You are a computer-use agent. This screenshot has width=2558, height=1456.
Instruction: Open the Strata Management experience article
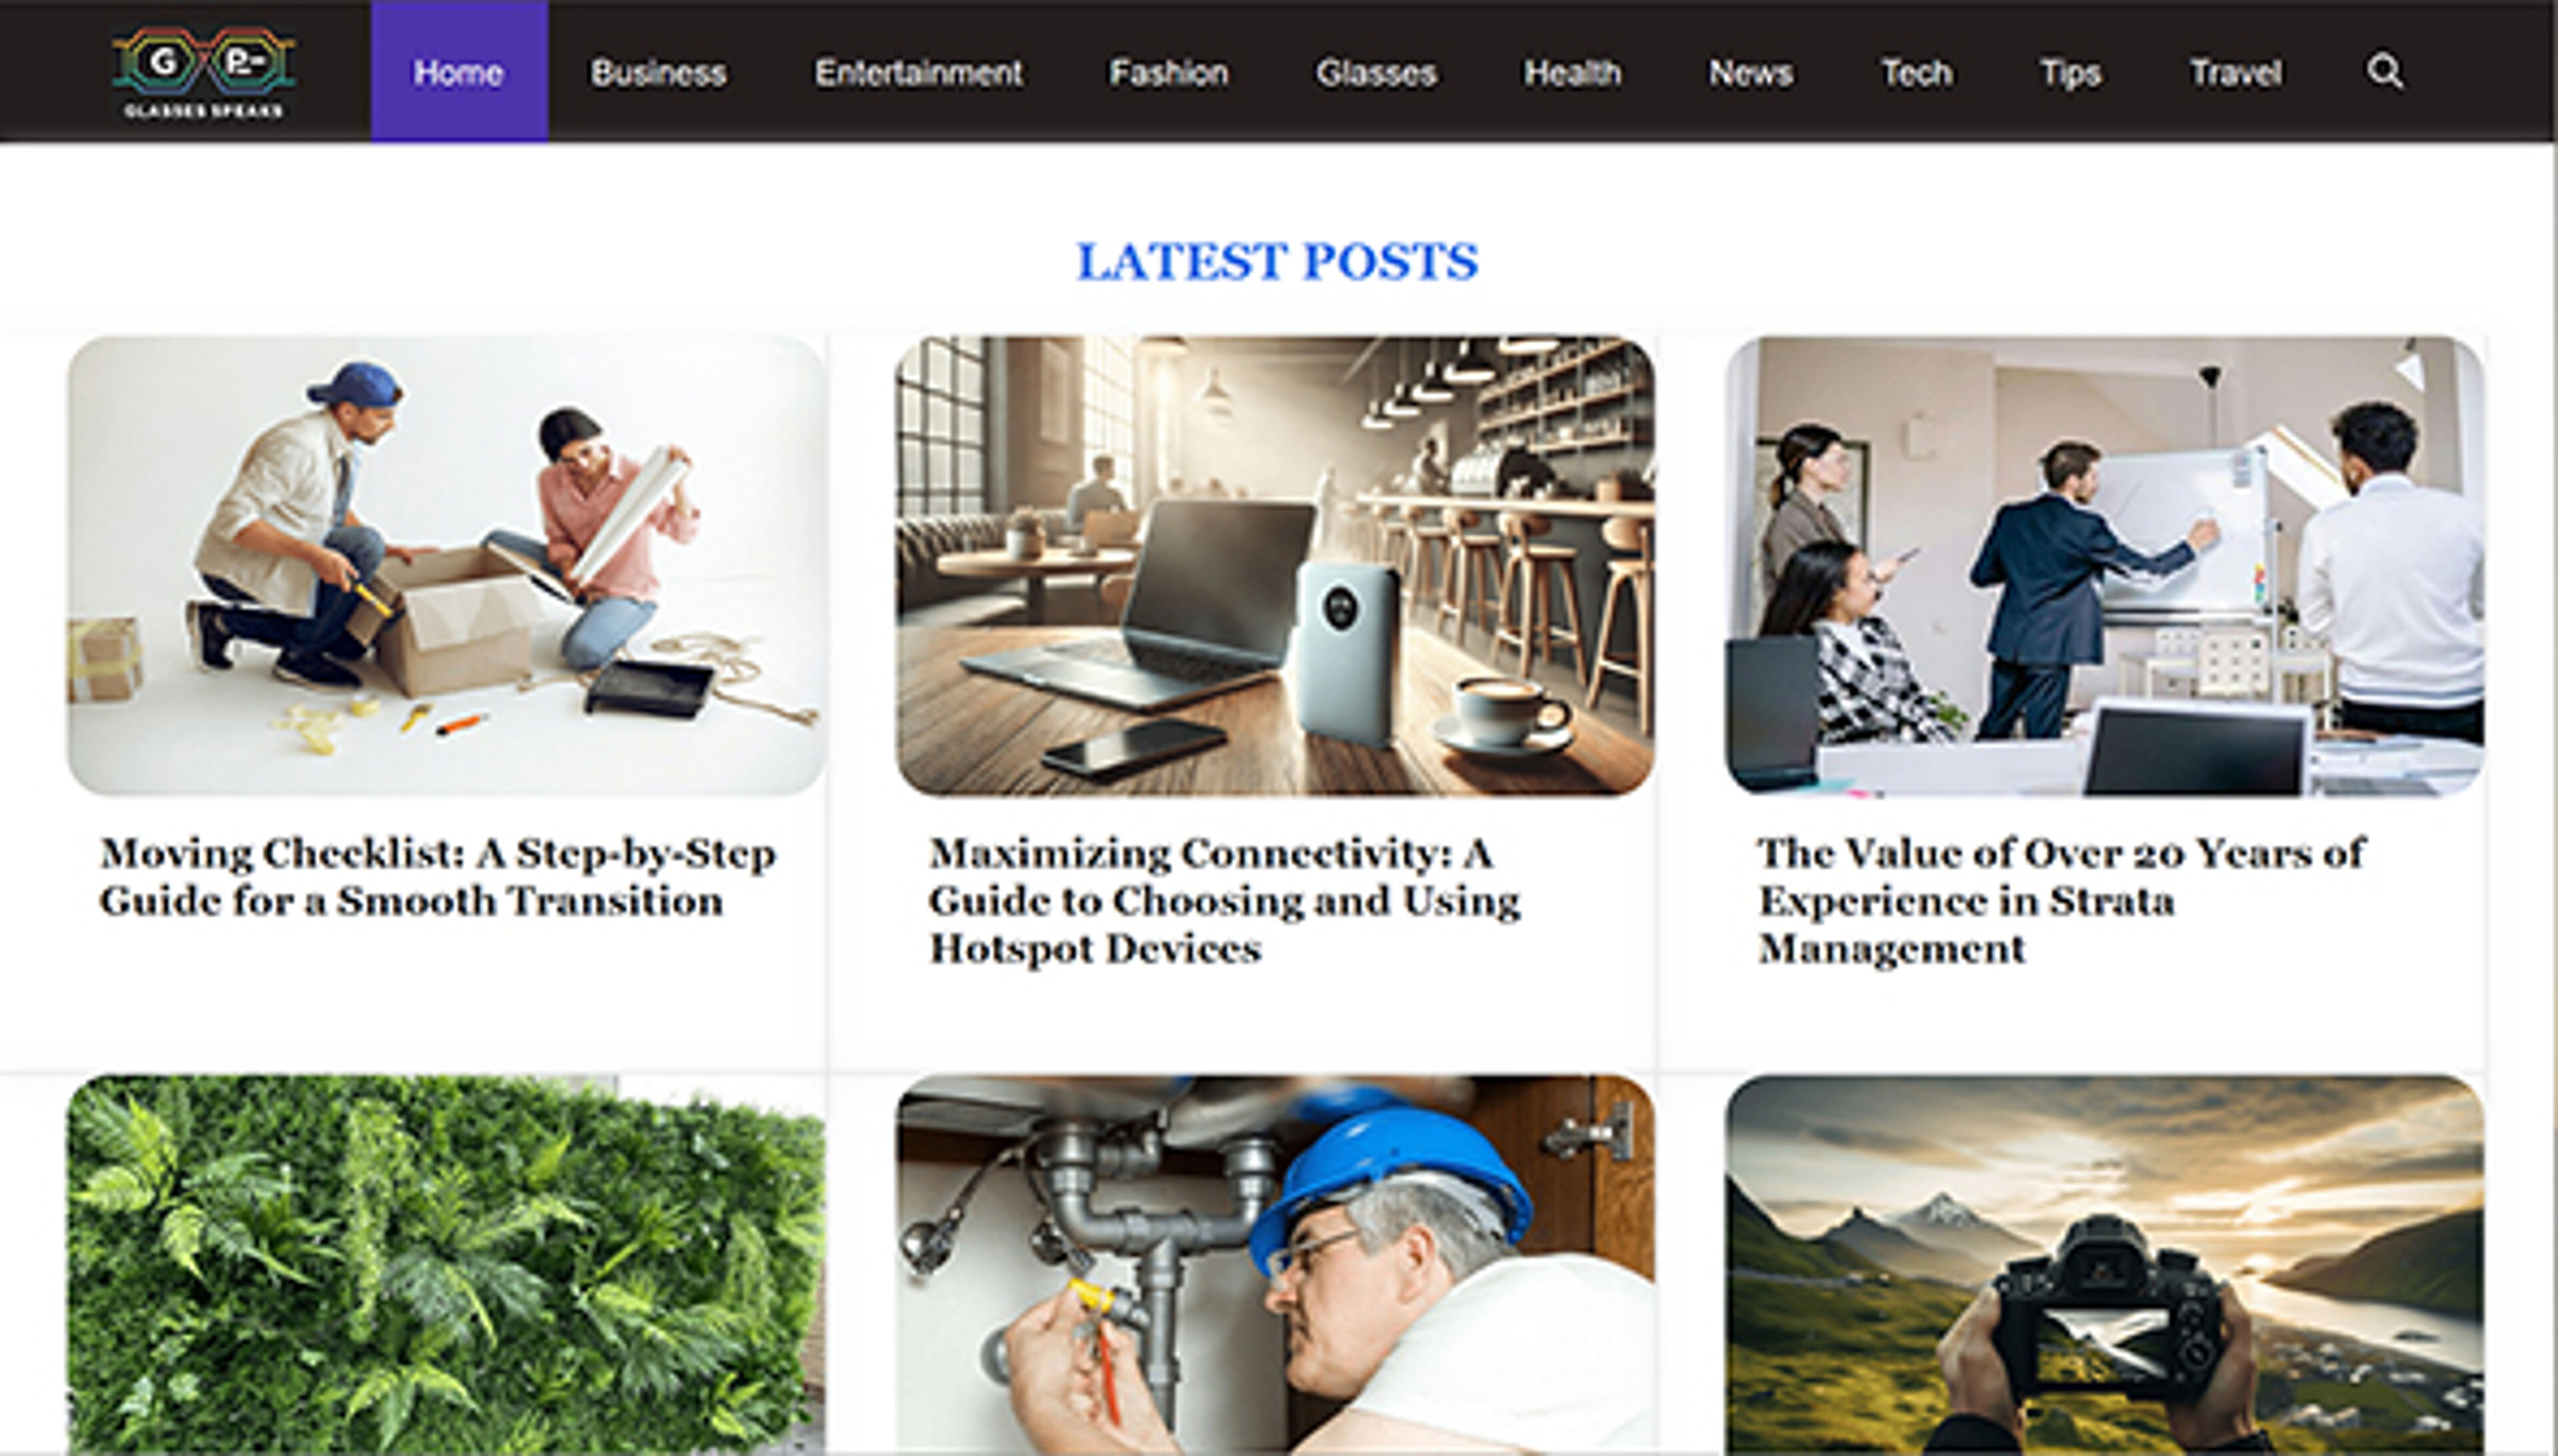pyautogui.click(x=2061, y=900)
